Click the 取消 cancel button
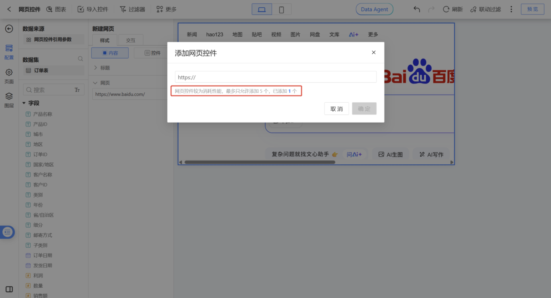This screenshot has width=551, height=298. (336, 109)
